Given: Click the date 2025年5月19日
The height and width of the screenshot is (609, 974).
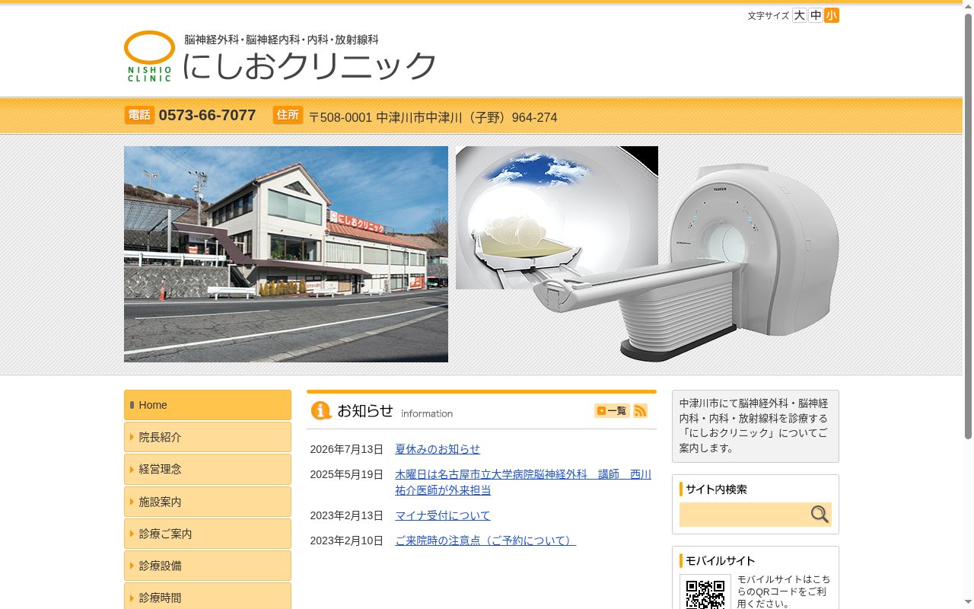Looking at the screenshot, I should pyautogui.click(x=346, y=474).
